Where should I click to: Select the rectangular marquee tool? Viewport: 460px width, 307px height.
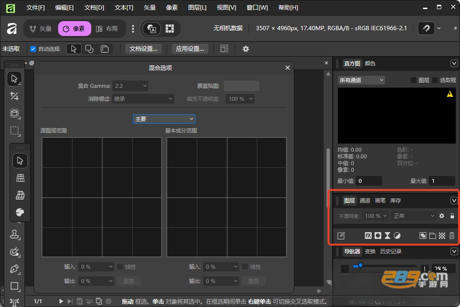pos(14,130)
